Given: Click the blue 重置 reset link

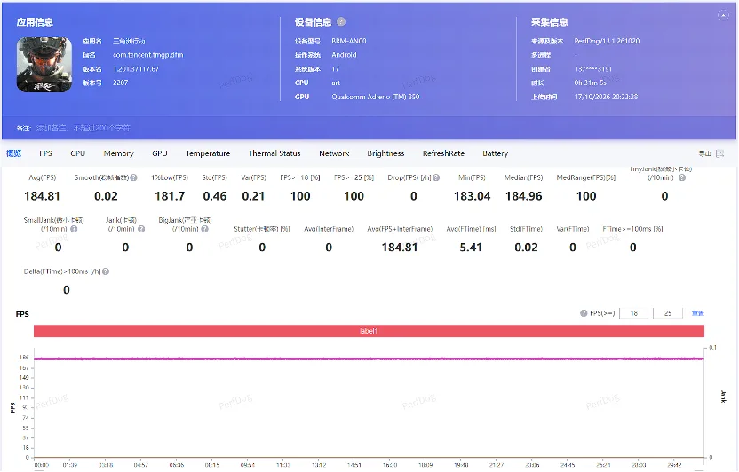Looking at the screenshot, I should click(697, 313).
